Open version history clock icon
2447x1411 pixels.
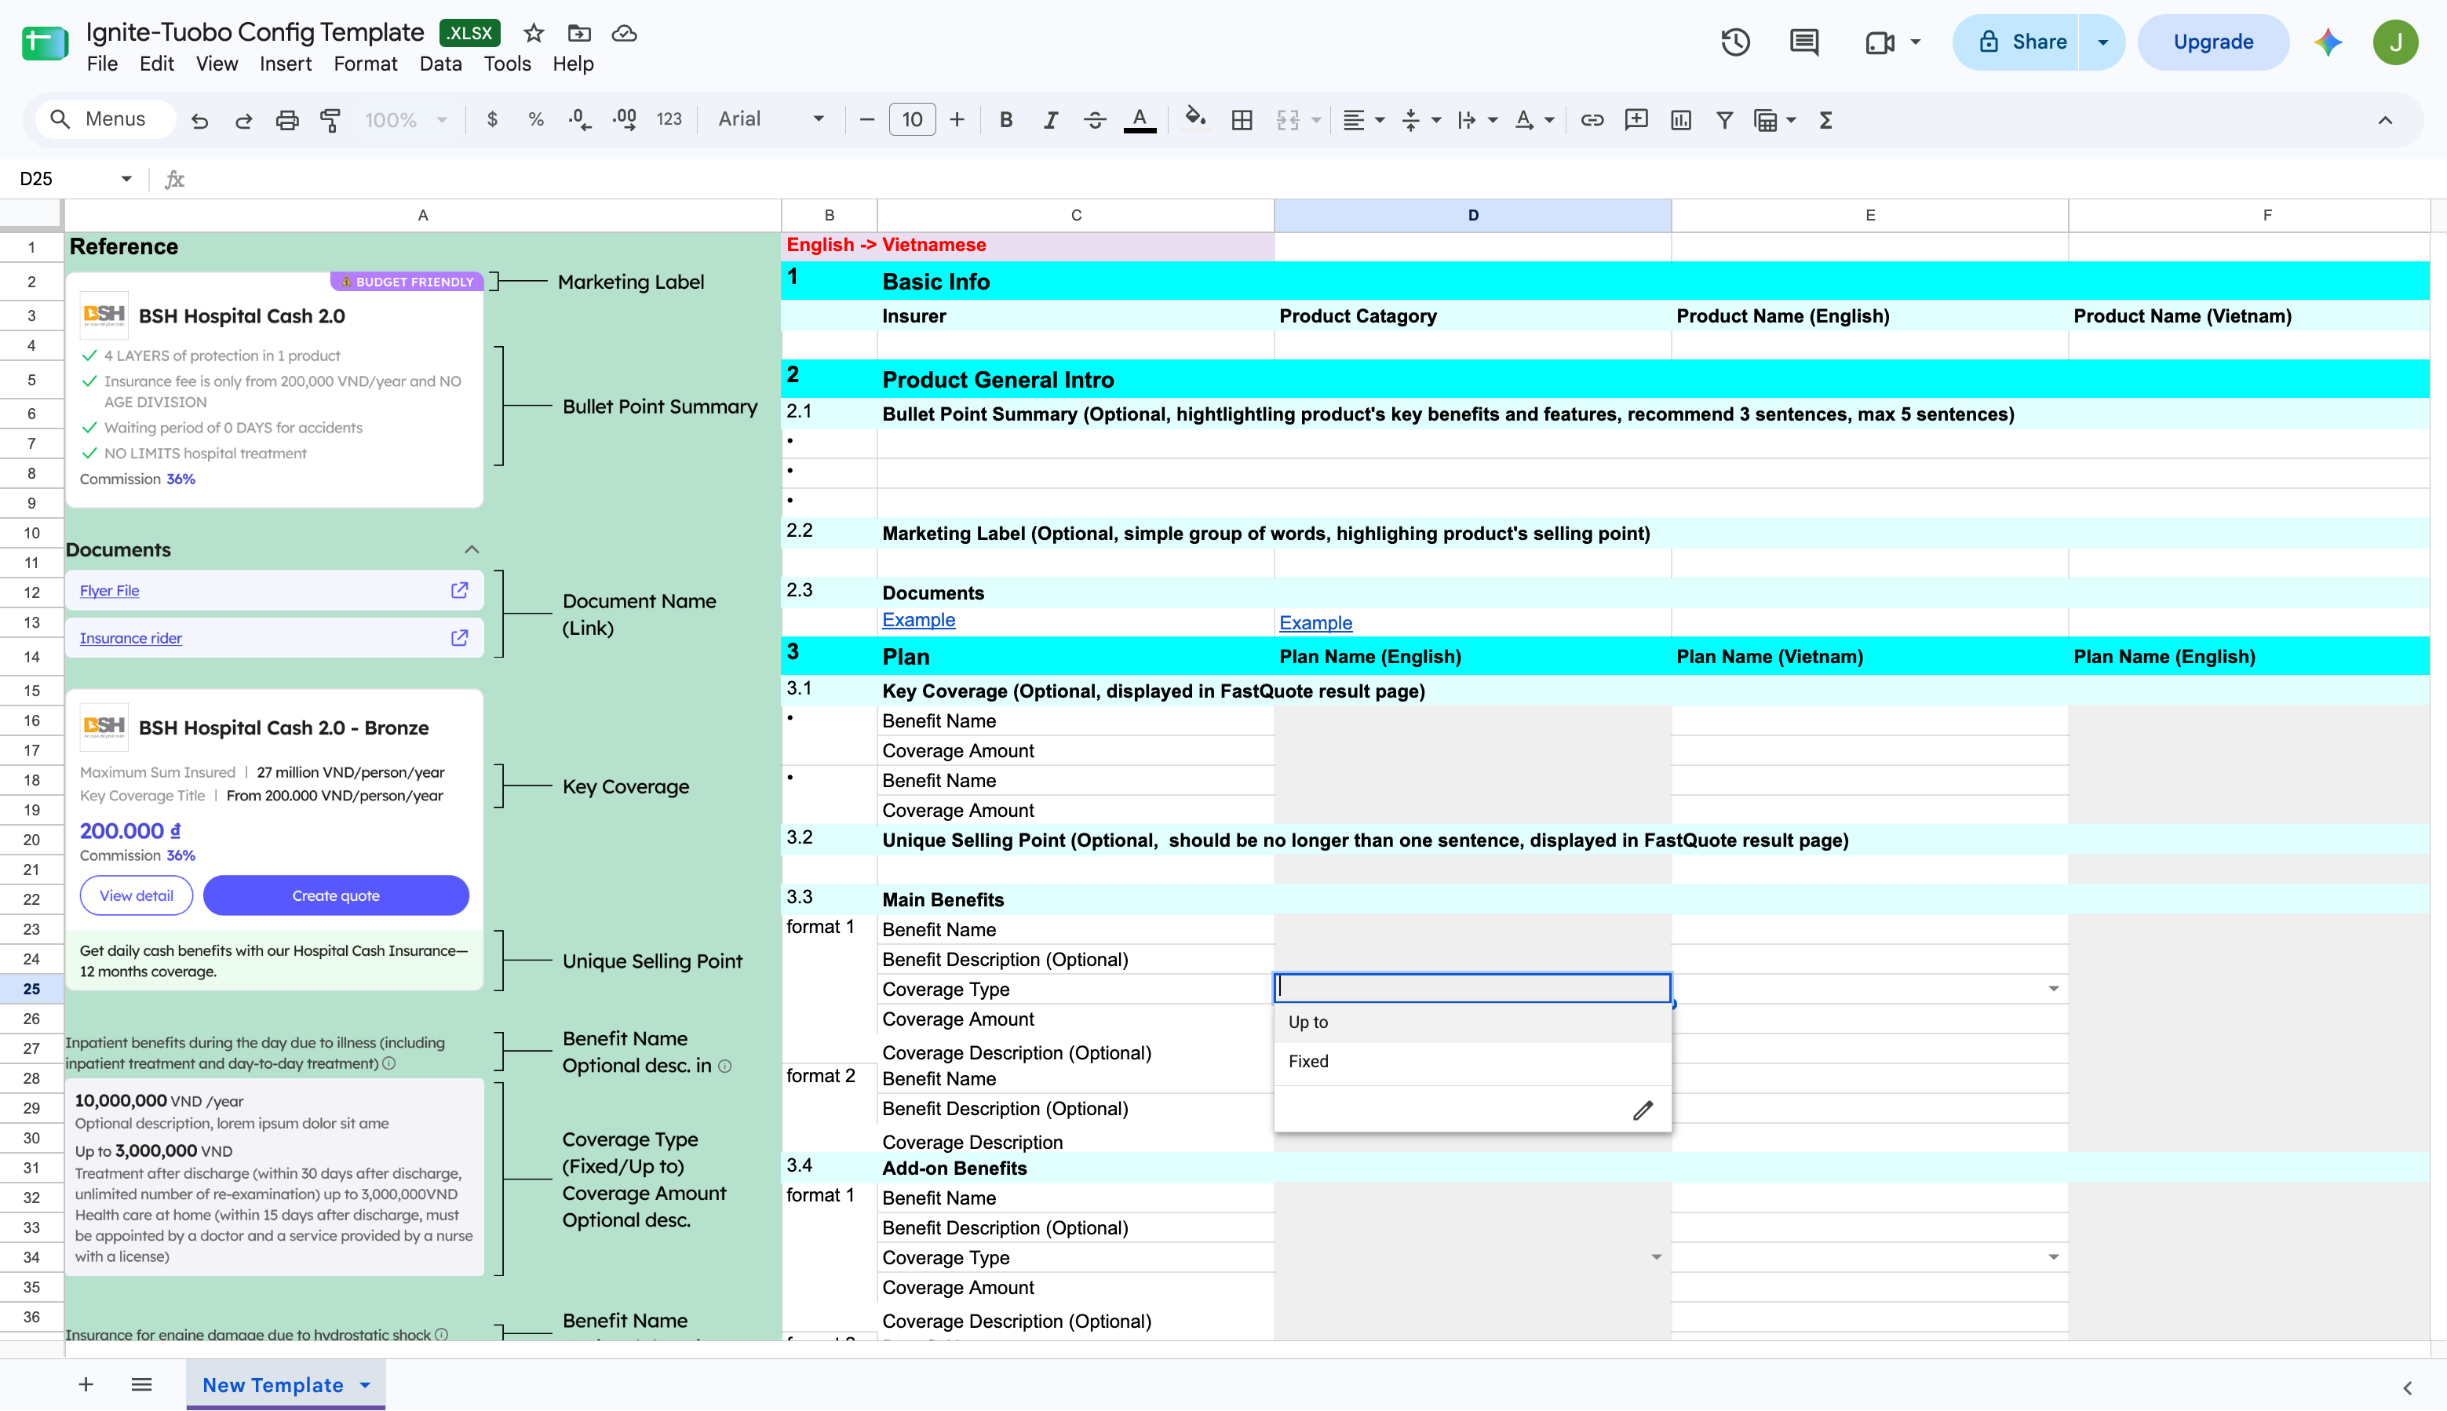pos(1736,42)
